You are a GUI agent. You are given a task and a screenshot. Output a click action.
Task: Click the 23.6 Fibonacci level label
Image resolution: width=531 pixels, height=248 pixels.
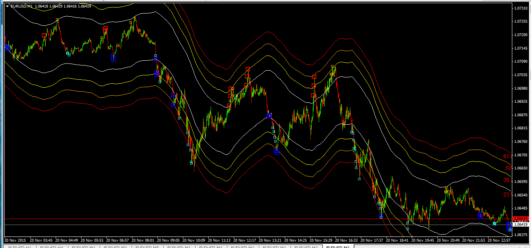tap(508, 195)
